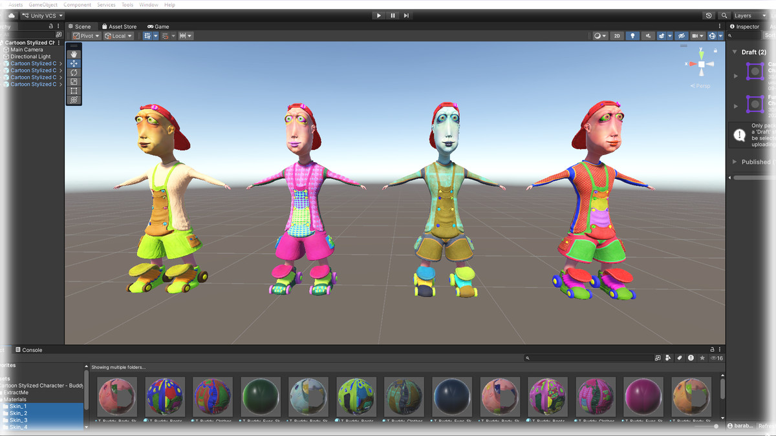Open the Window menu
Image resolution: width=776 pixels, height=436 pixels.
149,5
